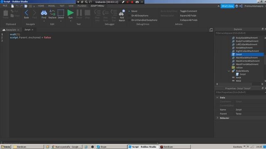Click the Step Over debugger icon
This screenshot has height=149, width=266.
[x=106, y=13]
